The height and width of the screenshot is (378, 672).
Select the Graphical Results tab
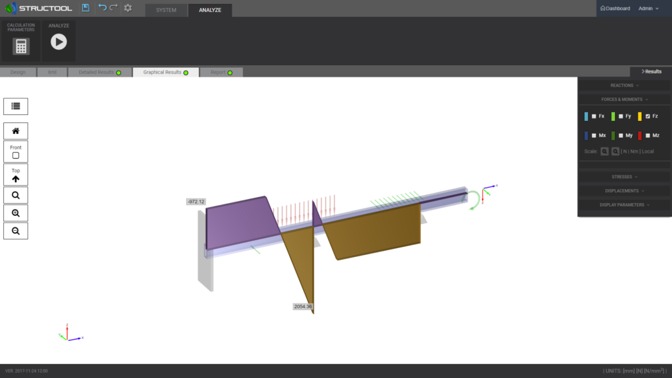tap(166, 72)
